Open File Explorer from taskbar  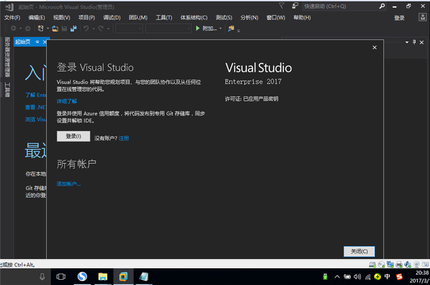click(x=103, y=276)
